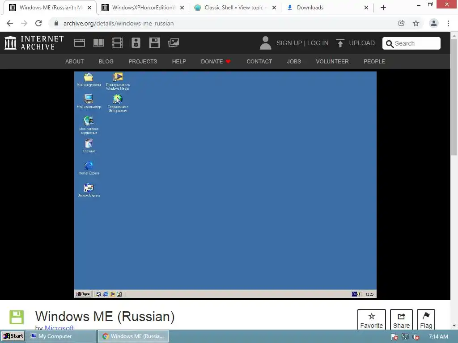Click the site lock icon in address bar
The height and width of the screenshot is (343, 458).
click(56, 23)
